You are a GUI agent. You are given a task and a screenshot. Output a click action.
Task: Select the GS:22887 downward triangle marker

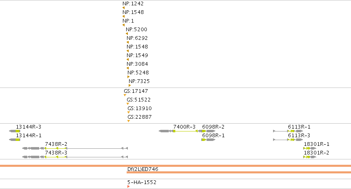129,121
